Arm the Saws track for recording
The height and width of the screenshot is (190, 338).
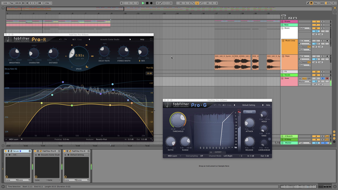click(327, 79)
